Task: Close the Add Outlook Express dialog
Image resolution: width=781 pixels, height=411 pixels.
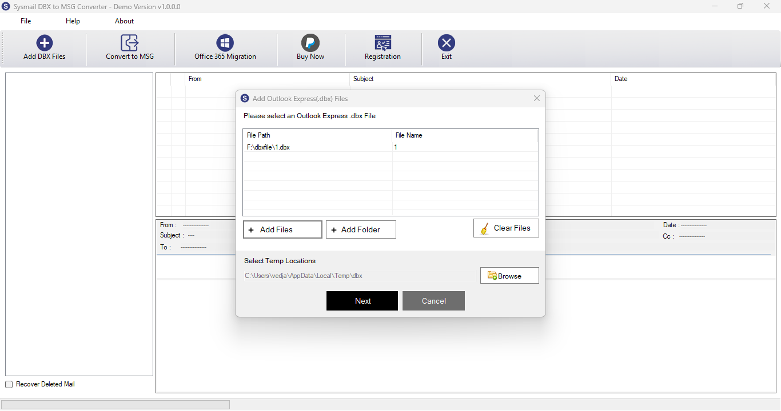Action: tap(537, 98)
